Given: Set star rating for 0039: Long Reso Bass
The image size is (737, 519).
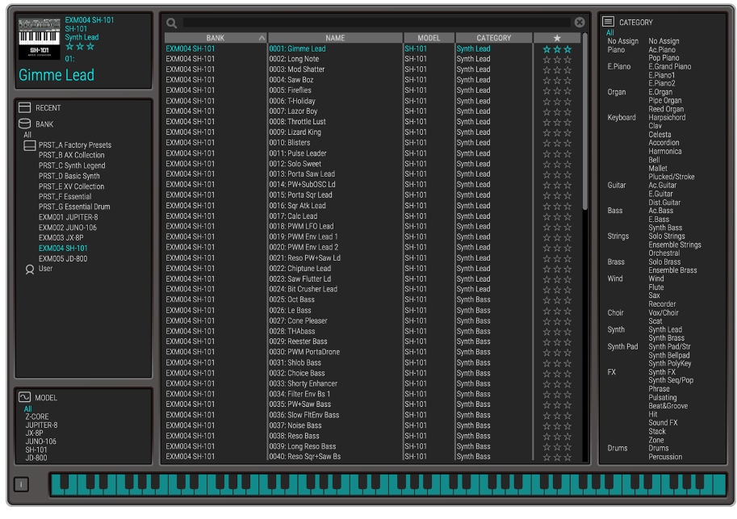Looking at the screenshot, I should tap(557, 446).
